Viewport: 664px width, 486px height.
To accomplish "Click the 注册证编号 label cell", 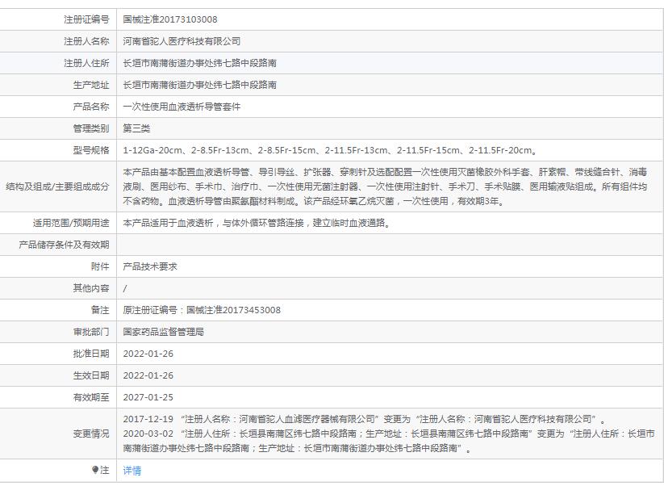I will coord(86,19).
